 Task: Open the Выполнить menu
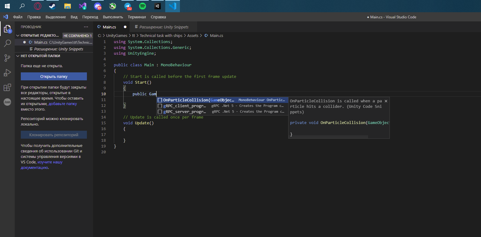pyautogui.click(x=113, y=17)
